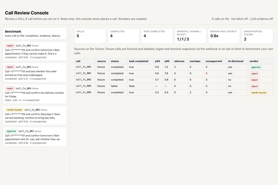Click '5 calls on file' status text
The width and height of the screenshot is (278, 185).
[x=220, y=19]
